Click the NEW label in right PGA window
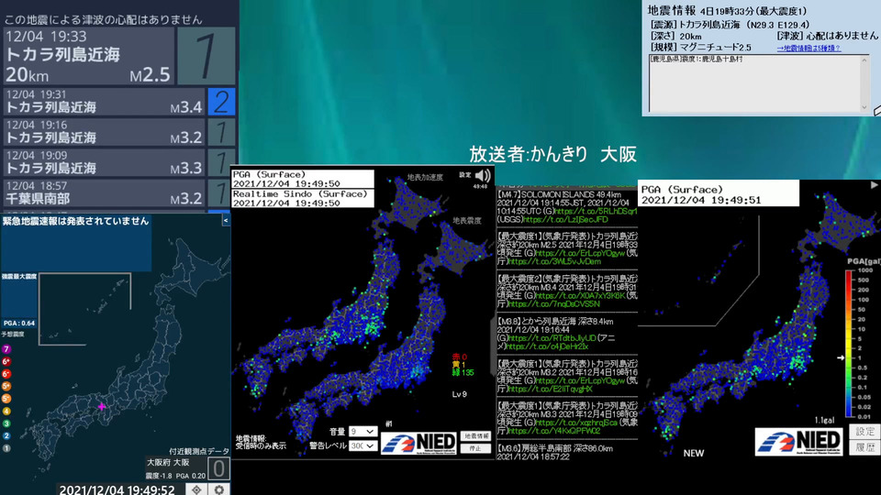 pos(694,453)
